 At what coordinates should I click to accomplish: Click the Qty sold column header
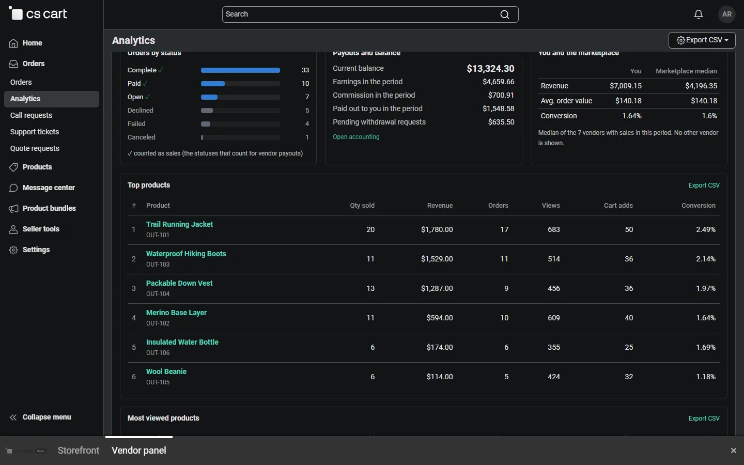pos(362,206)
